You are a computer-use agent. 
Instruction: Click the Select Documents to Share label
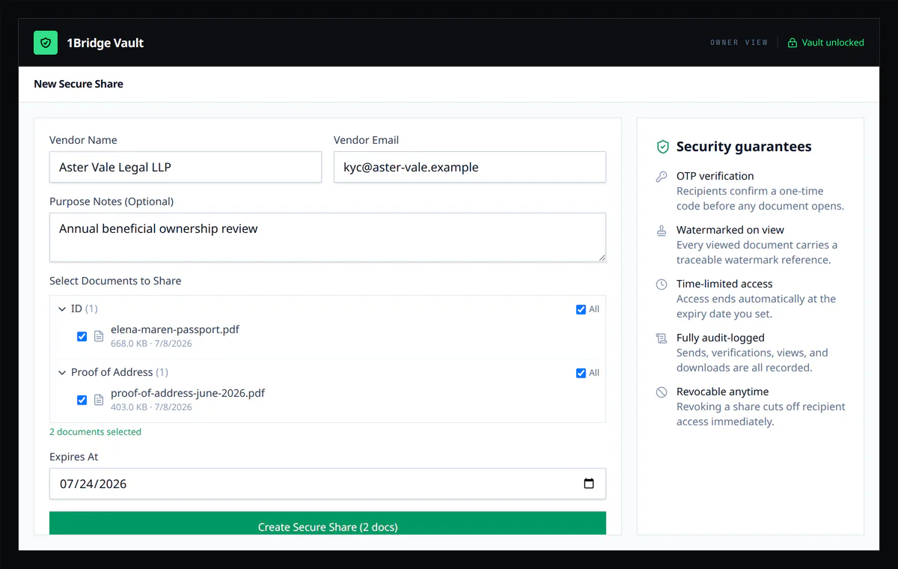[115, 281]
